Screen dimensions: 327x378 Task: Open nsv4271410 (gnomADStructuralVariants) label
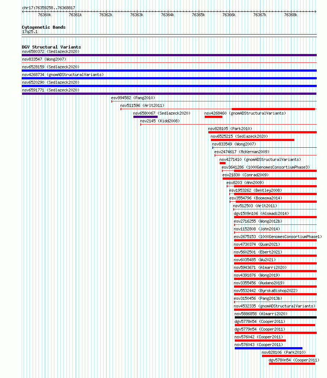tap(260, 159)
